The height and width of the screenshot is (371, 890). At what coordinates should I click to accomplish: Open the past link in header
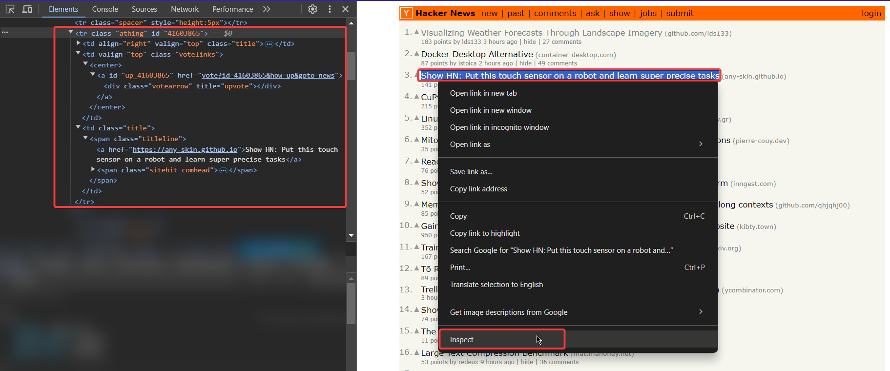point(516,13)
